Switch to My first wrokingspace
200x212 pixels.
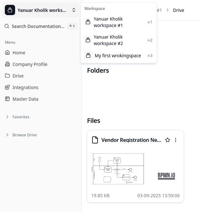click(x=118, y=56)
